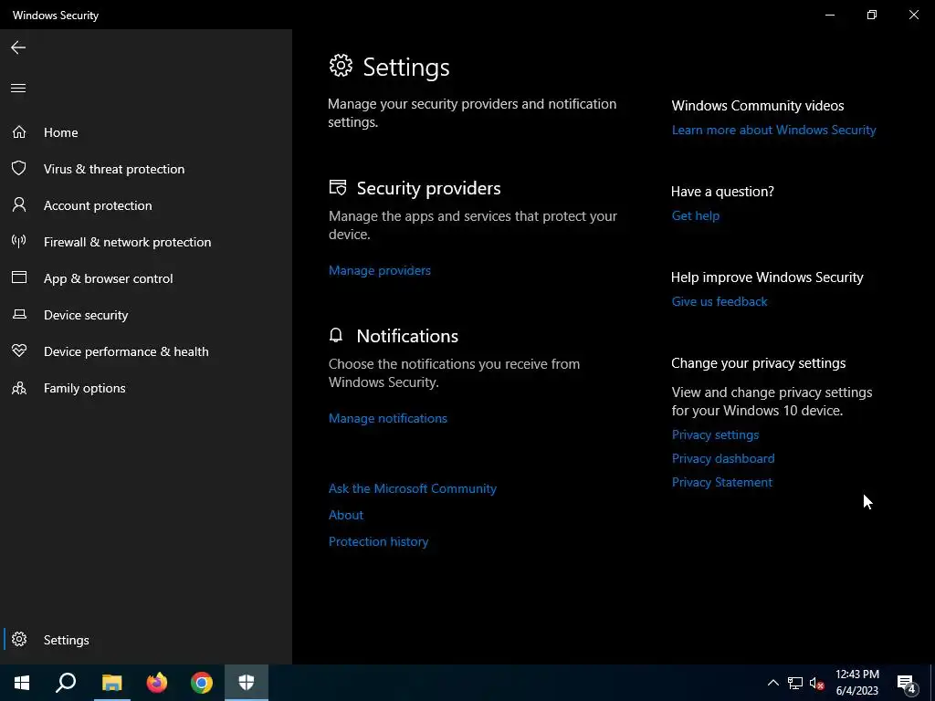The height and width of the screenshot is (701, 935).
Task: Click the Family options people icon
Action: tap(19, 388)
